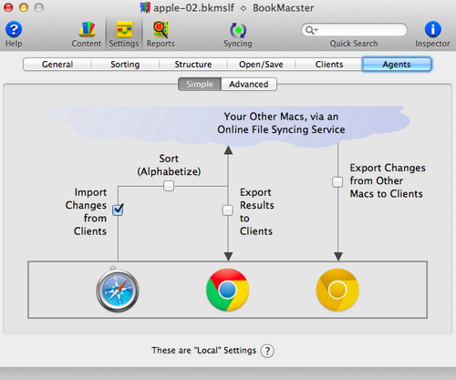Enable Export Results to Clients checkbox
The width and height of the screenshot is (456, 380).
click(x=228, y=211)
